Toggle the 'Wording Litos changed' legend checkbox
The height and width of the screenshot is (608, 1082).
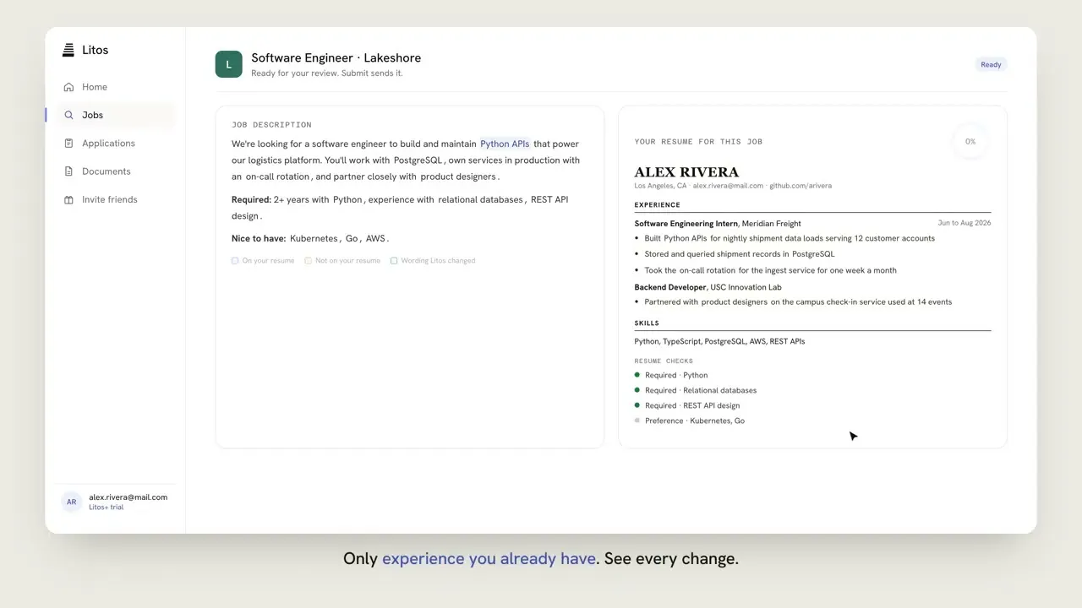pos(394,261)
